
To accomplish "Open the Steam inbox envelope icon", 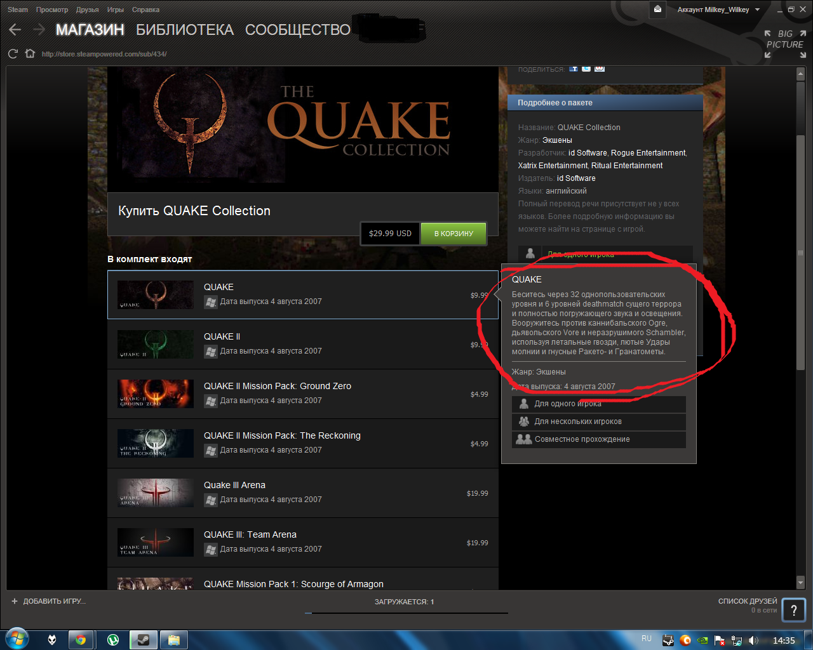I will coord(657,10).
